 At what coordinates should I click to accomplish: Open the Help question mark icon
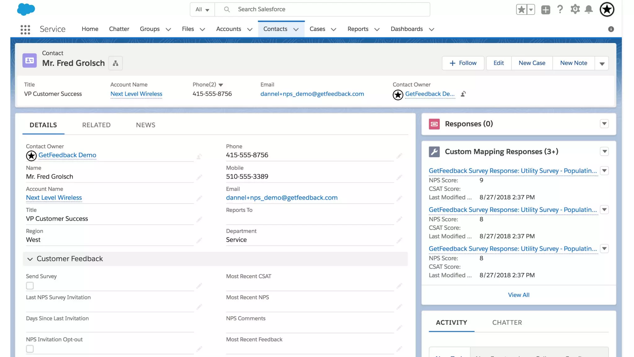[560, 9]
